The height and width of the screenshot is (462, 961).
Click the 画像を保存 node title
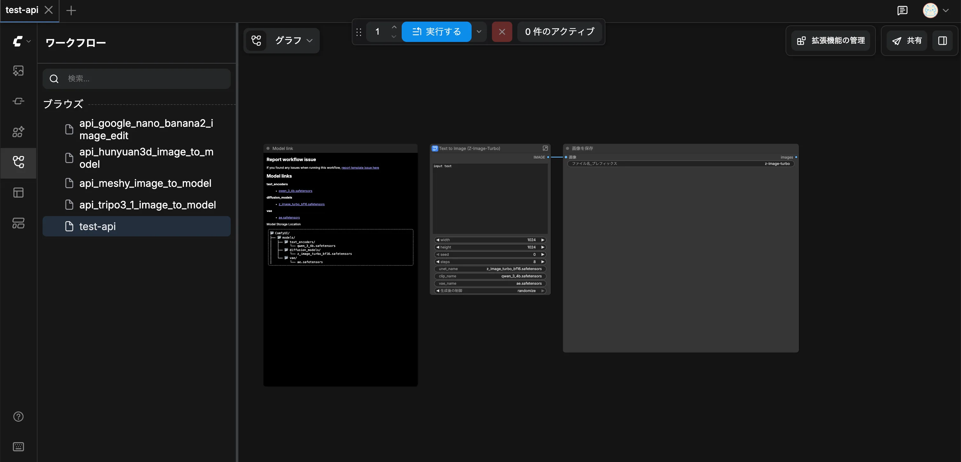582,148
